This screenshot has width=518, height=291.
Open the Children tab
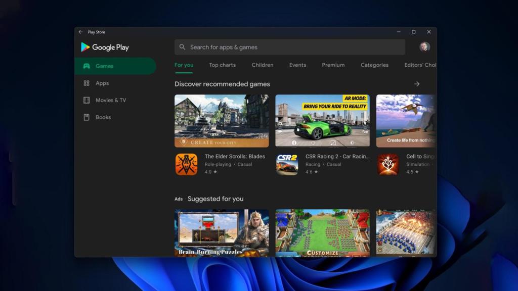click(263, 65)
